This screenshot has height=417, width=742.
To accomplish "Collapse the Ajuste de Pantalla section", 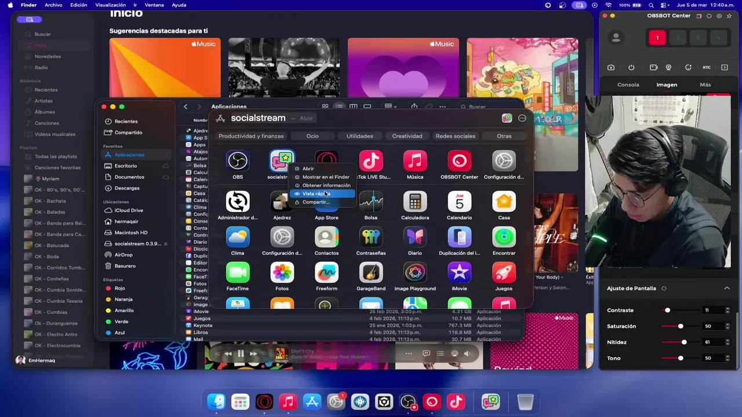I will click(727, 288).
